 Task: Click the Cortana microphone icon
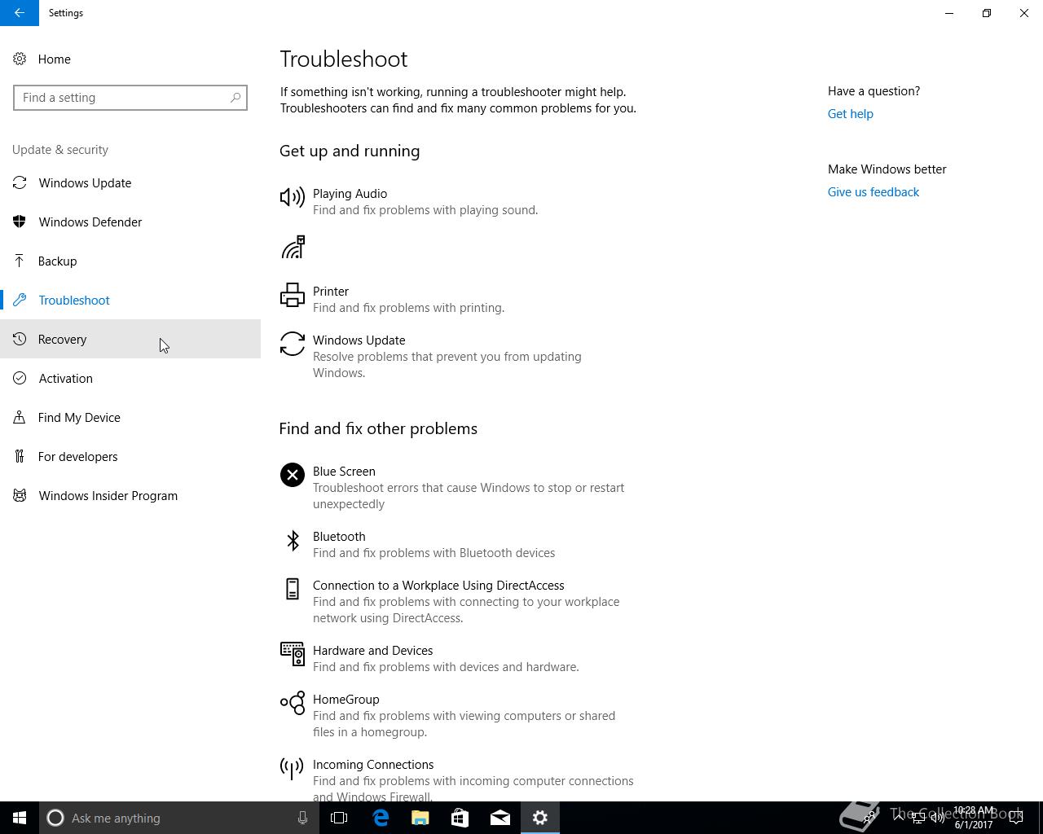(302, 818)
